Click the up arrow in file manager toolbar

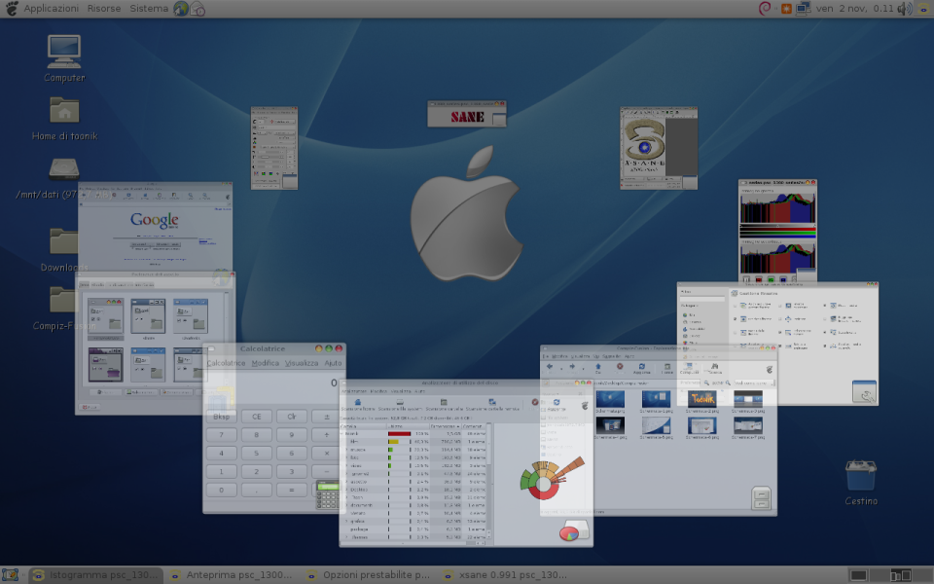pos(598,368)
